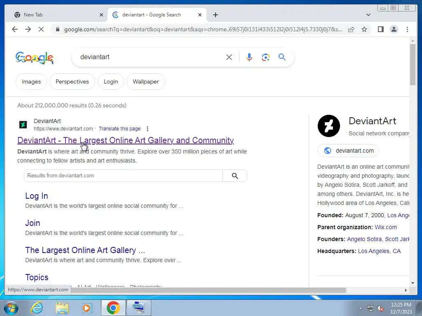Run the deviantart.com site search button
The height and width of the screenshot is (316, 422).
[234, 176]
